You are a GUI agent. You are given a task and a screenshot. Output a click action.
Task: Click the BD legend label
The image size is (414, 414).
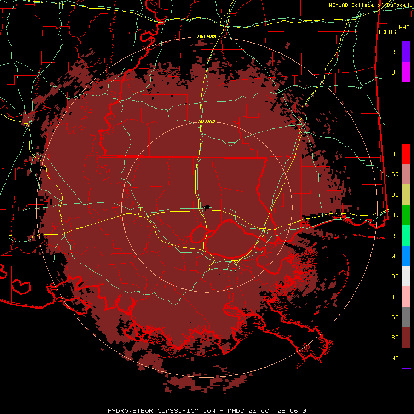point(395,195)
